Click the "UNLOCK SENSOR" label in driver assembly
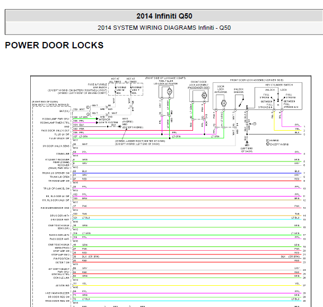323x307 pixels. click(x=239, y=91)
